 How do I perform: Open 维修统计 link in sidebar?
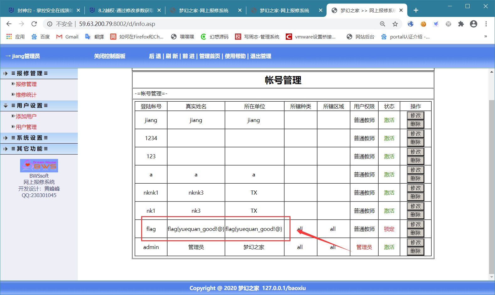(26, 95)
